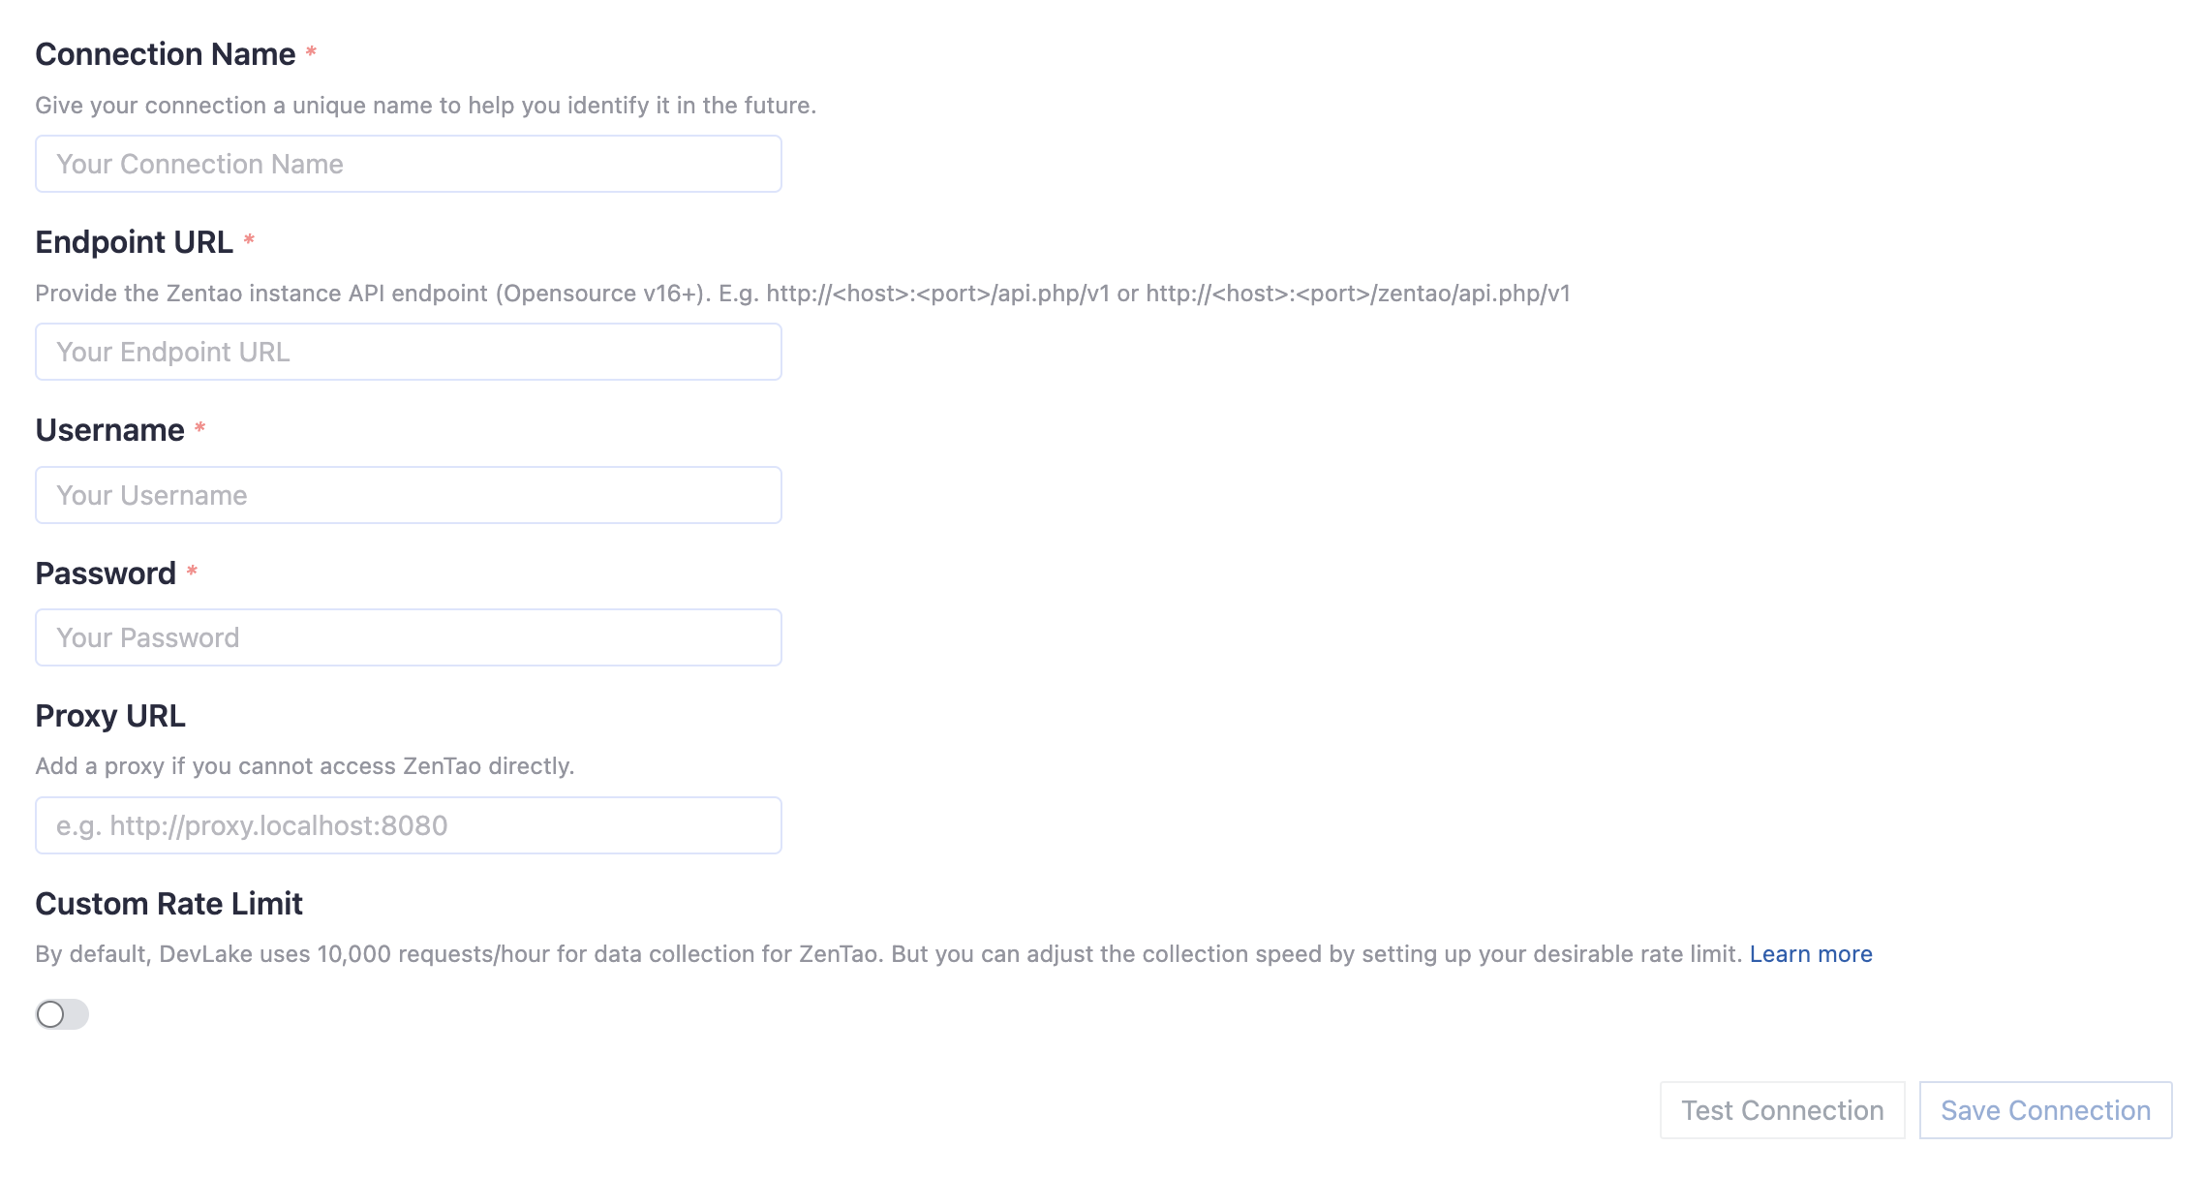Click the Password heading label
Screen dimensions: 2204x1178
coord(106,573)
